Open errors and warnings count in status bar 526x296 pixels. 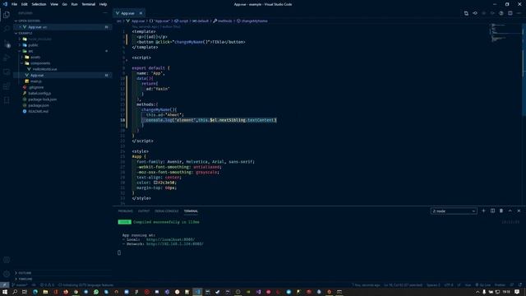(x=47, y=285)
